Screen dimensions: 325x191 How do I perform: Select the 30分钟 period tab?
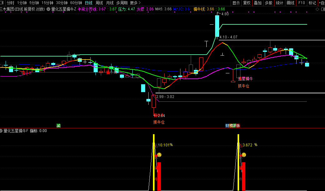[x=62, y=3]
